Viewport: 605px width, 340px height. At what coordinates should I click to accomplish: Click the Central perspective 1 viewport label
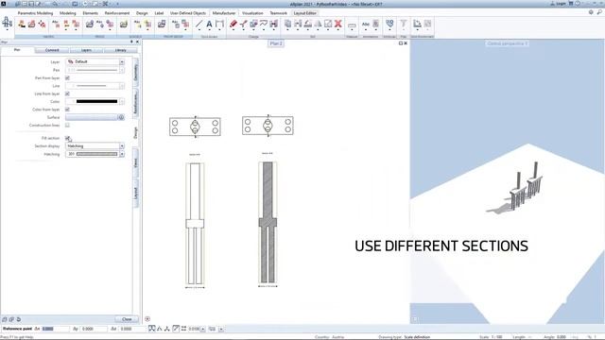[x=507, y=43]
